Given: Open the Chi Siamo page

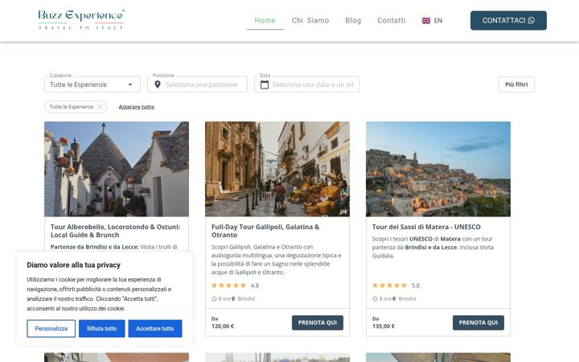Looking at the screenshot, I should (310, 20).
